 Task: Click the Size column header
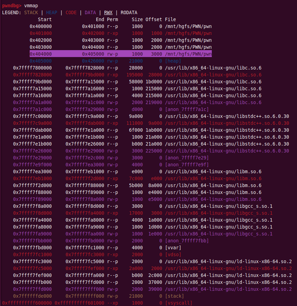point(137,19)
